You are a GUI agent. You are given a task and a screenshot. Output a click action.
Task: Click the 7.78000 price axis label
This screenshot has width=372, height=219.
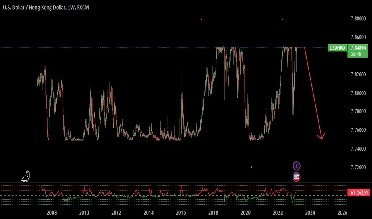(358, 111)
